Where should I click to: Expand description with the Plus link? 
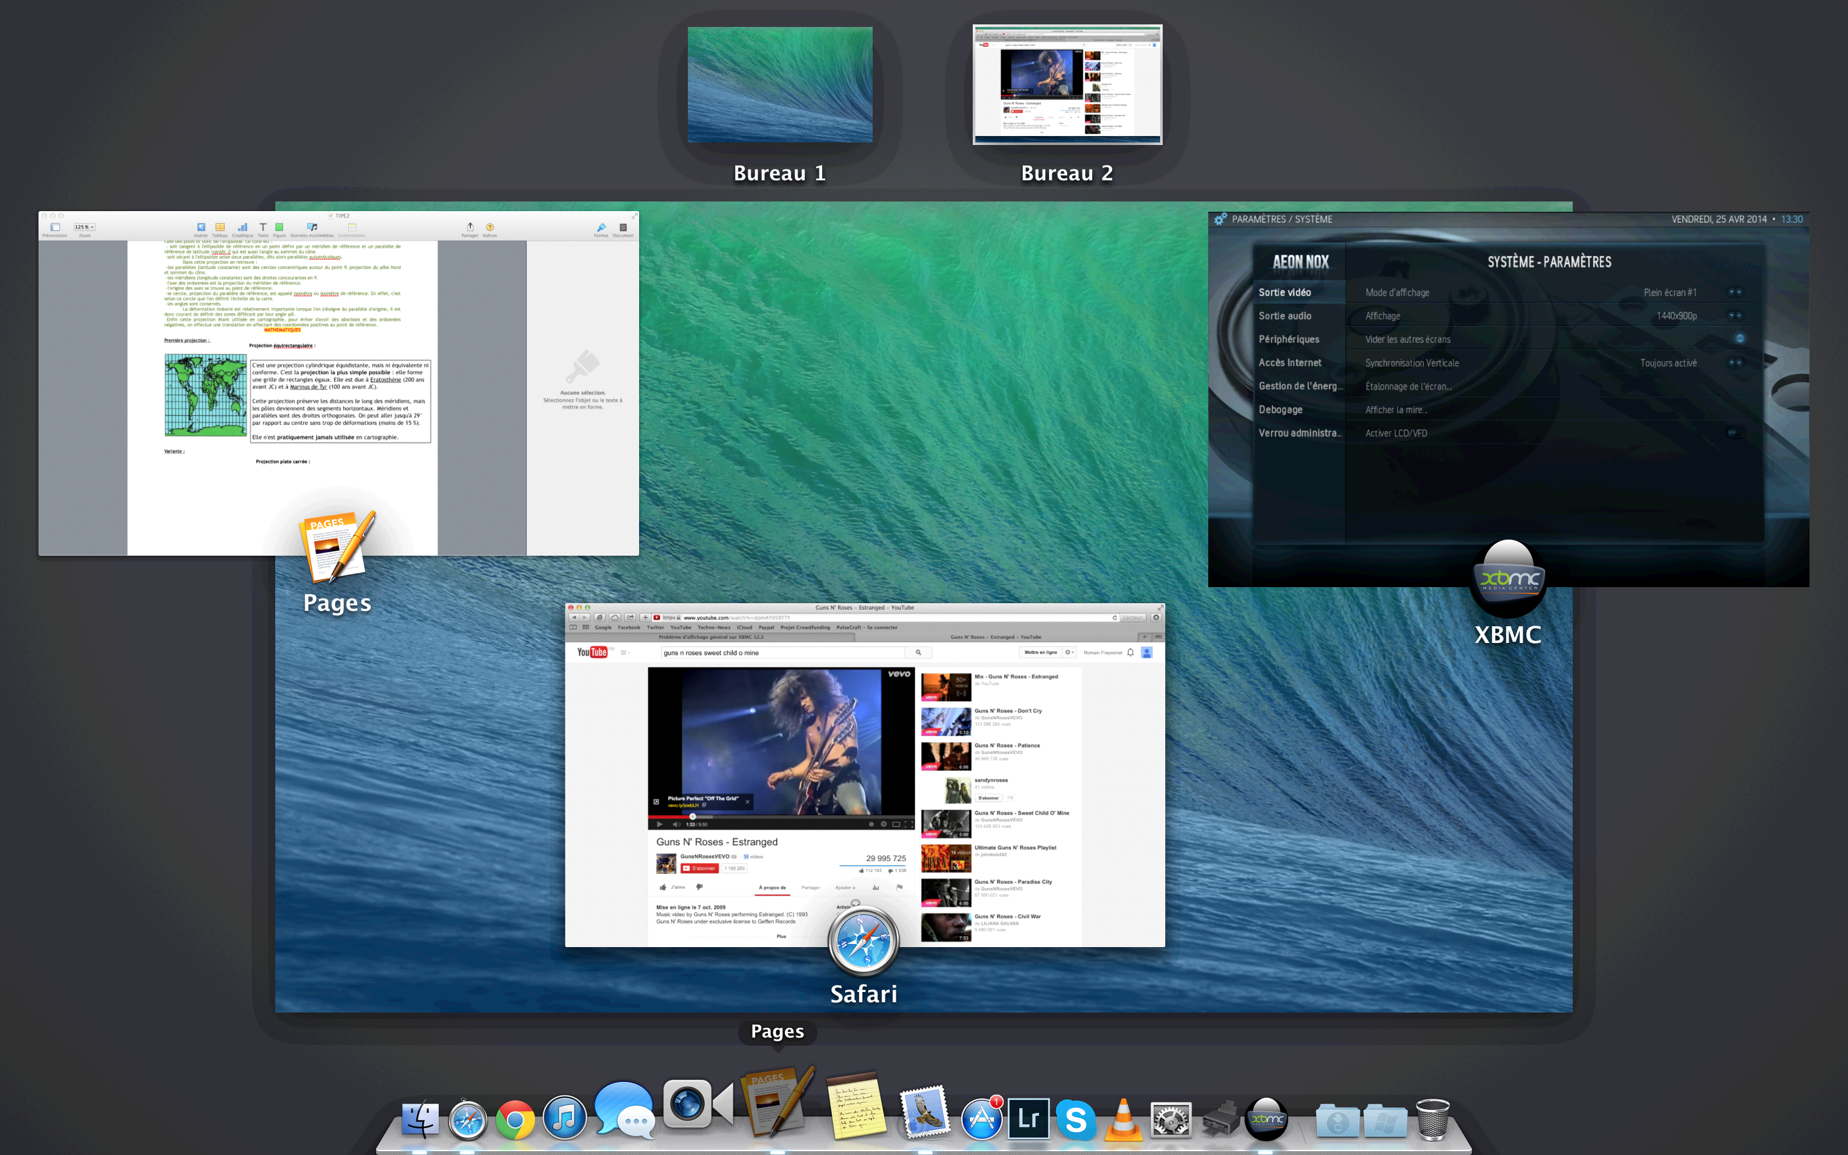pos(781,936)
